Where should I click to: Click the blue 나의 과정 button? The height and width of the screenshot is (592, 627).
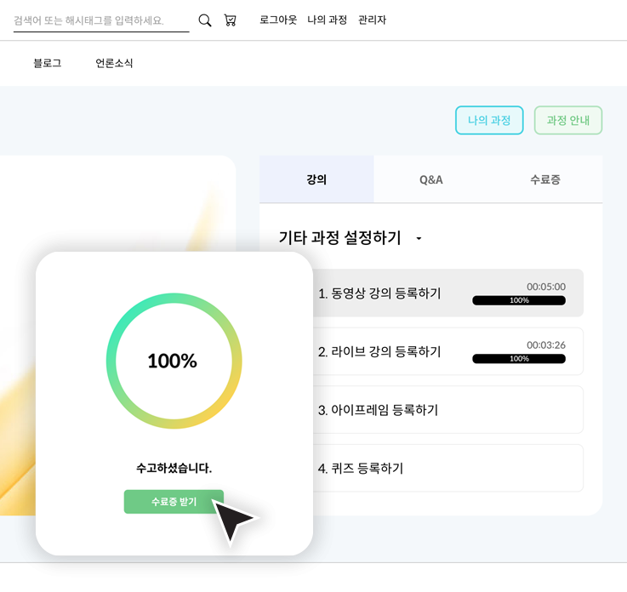489,120
